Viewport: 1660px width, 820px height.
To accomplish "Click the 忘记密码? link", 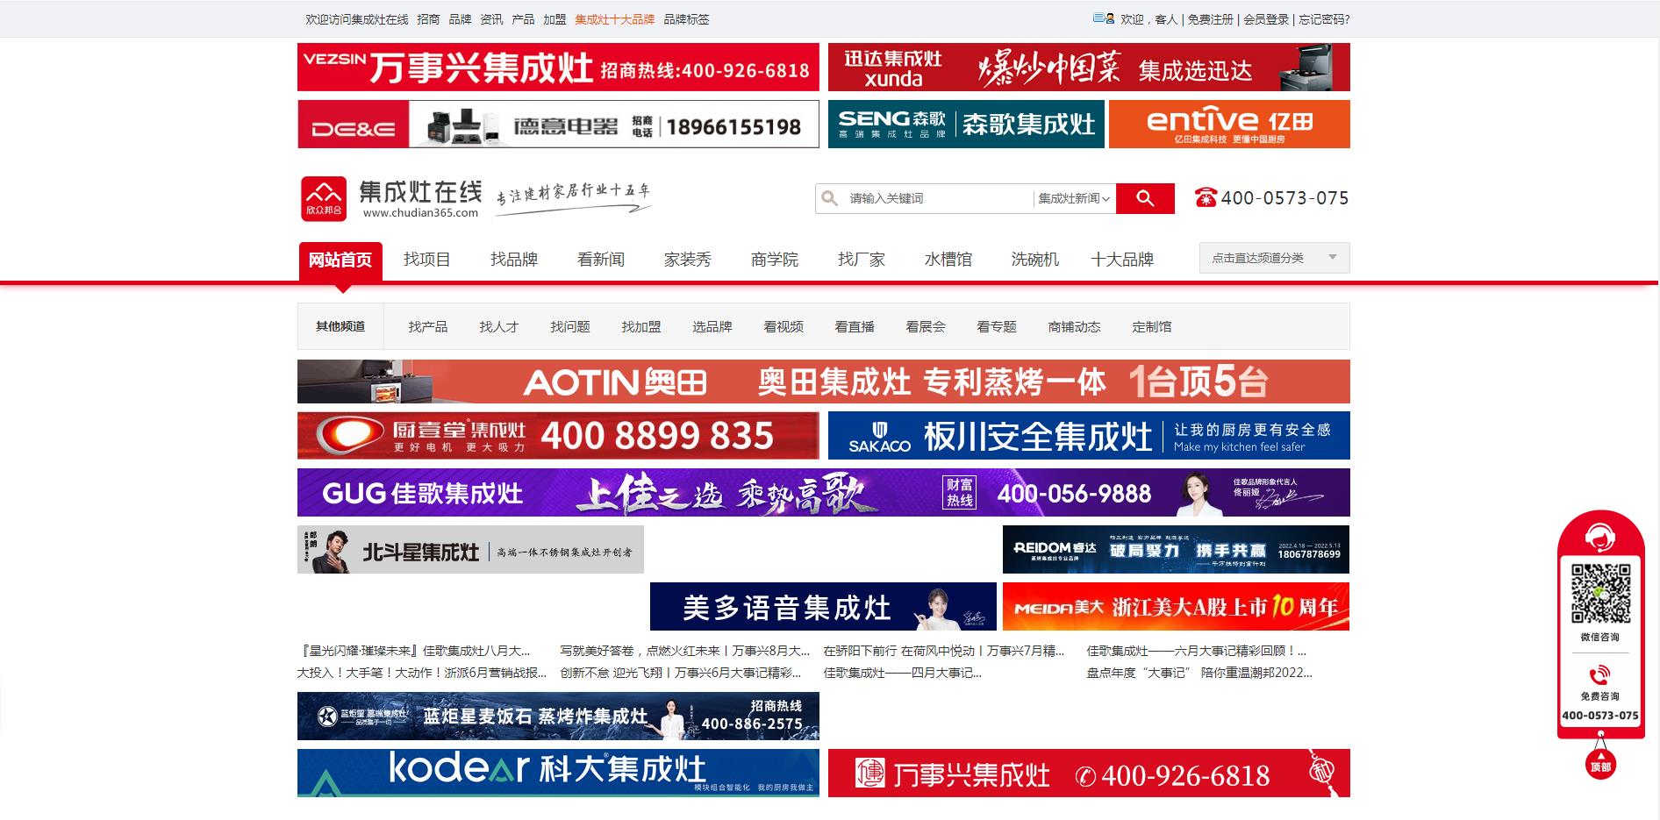I will 1324,19.
